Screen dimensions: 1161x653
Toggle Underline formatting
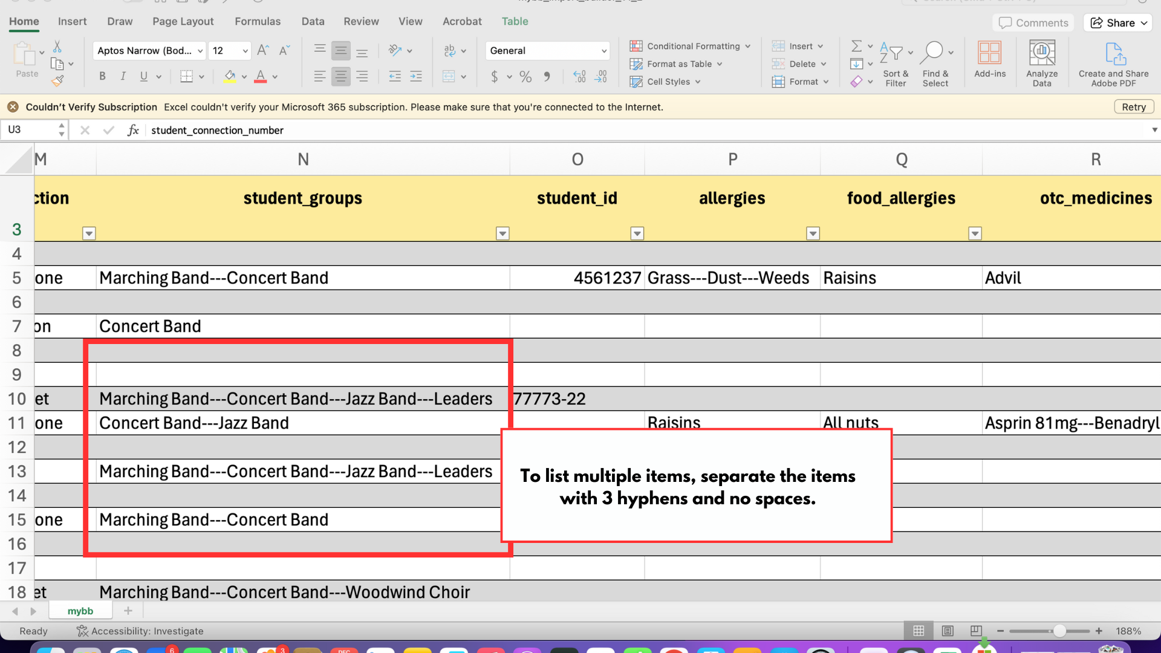pos(144,76)
